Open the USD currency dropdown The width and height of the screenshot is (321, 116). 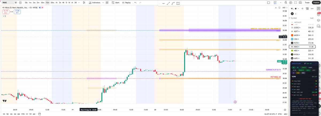click(285, 8)
